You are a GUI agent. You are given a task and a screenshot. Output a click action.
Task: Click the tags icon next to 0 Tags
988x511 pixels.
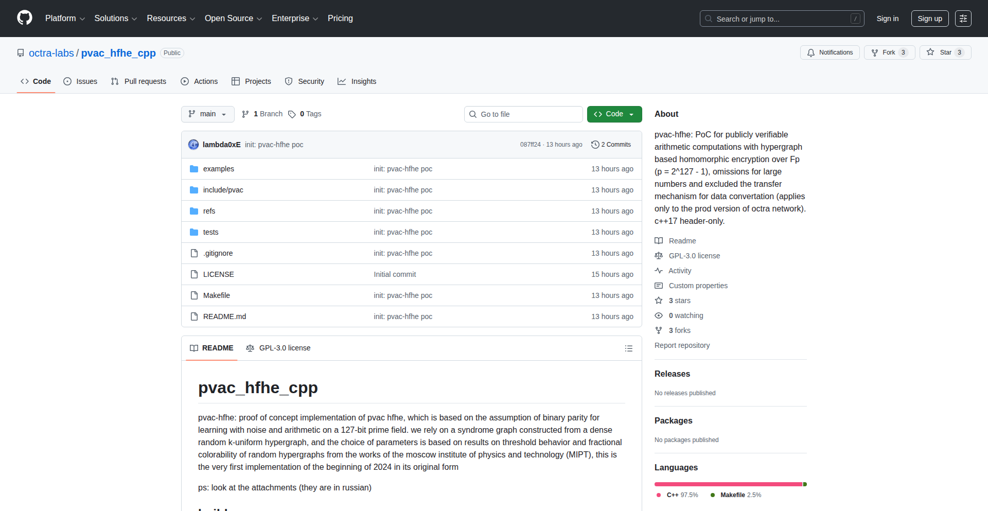(292, 114)
